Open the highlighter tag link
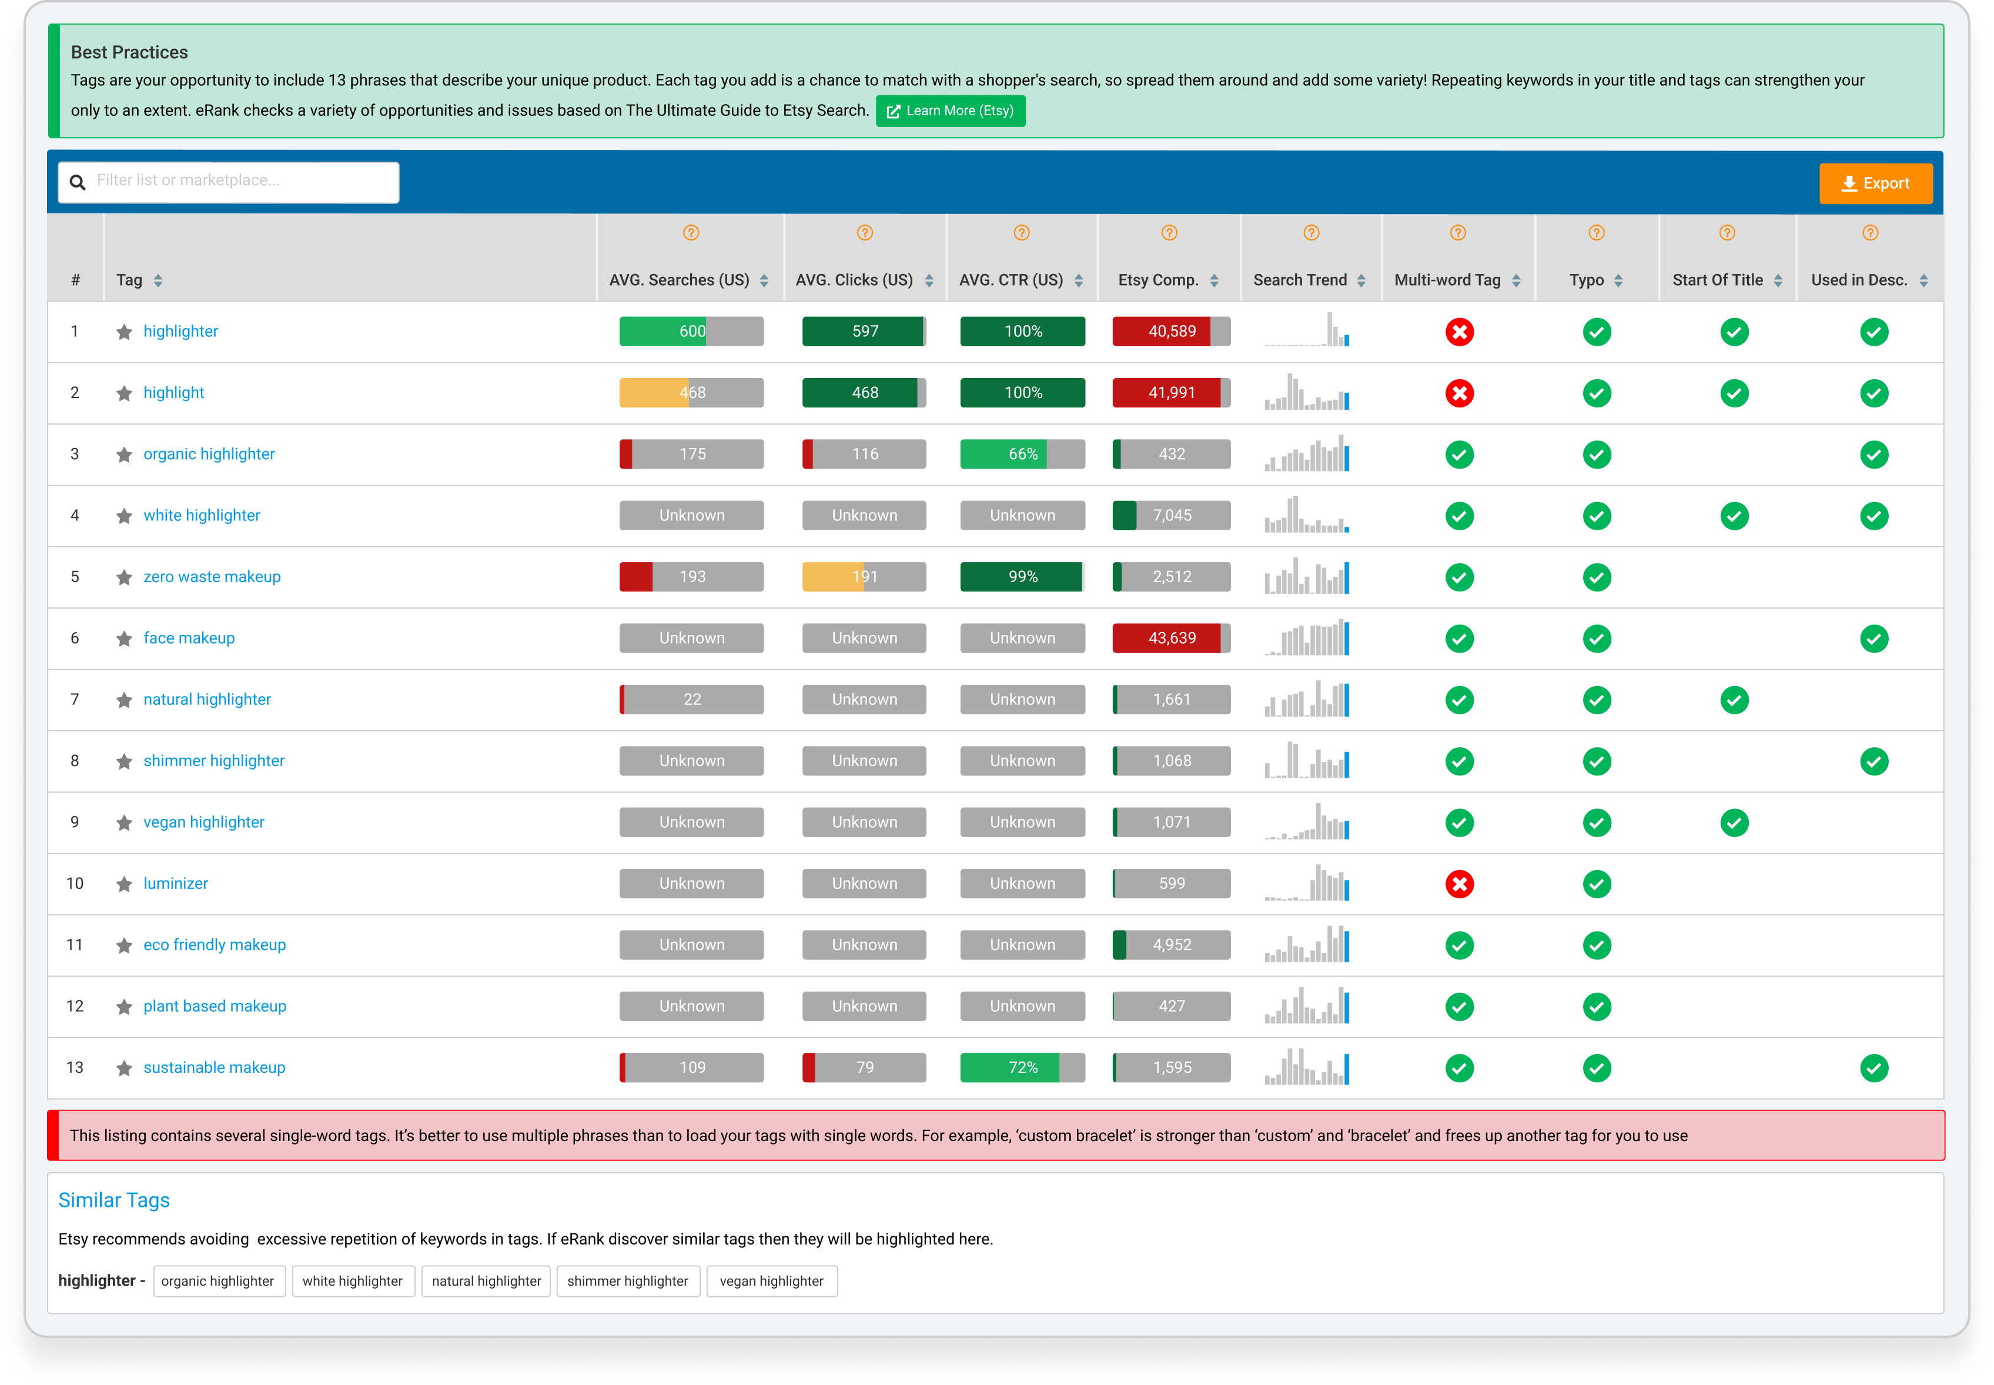 pyautogui.click(x=180, y=332)
